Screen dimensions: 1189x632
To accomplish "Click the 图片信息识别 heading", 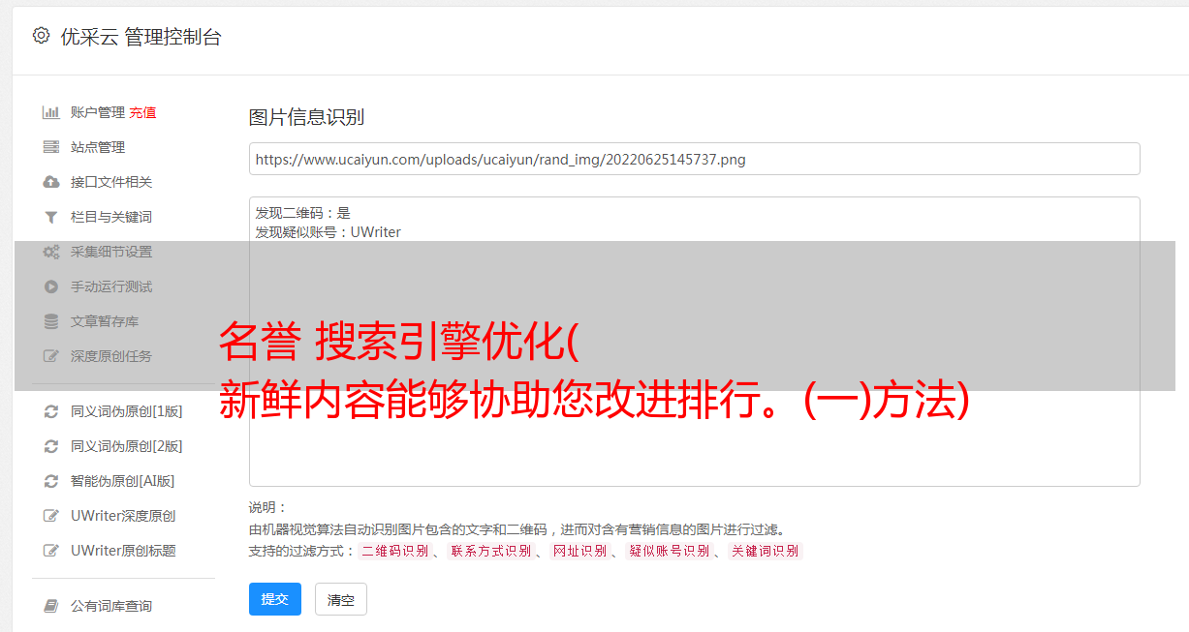I will point(306,117).
